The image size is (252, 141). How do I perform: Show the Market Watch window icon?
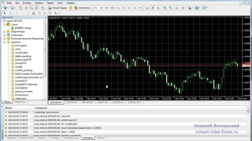pos(20,8)
